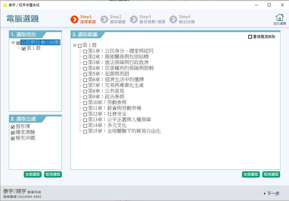Image resolution: width=289 pixels, height=201 pixels.
Task: Click the Step4 gray arrow icon
Action: 173,19
